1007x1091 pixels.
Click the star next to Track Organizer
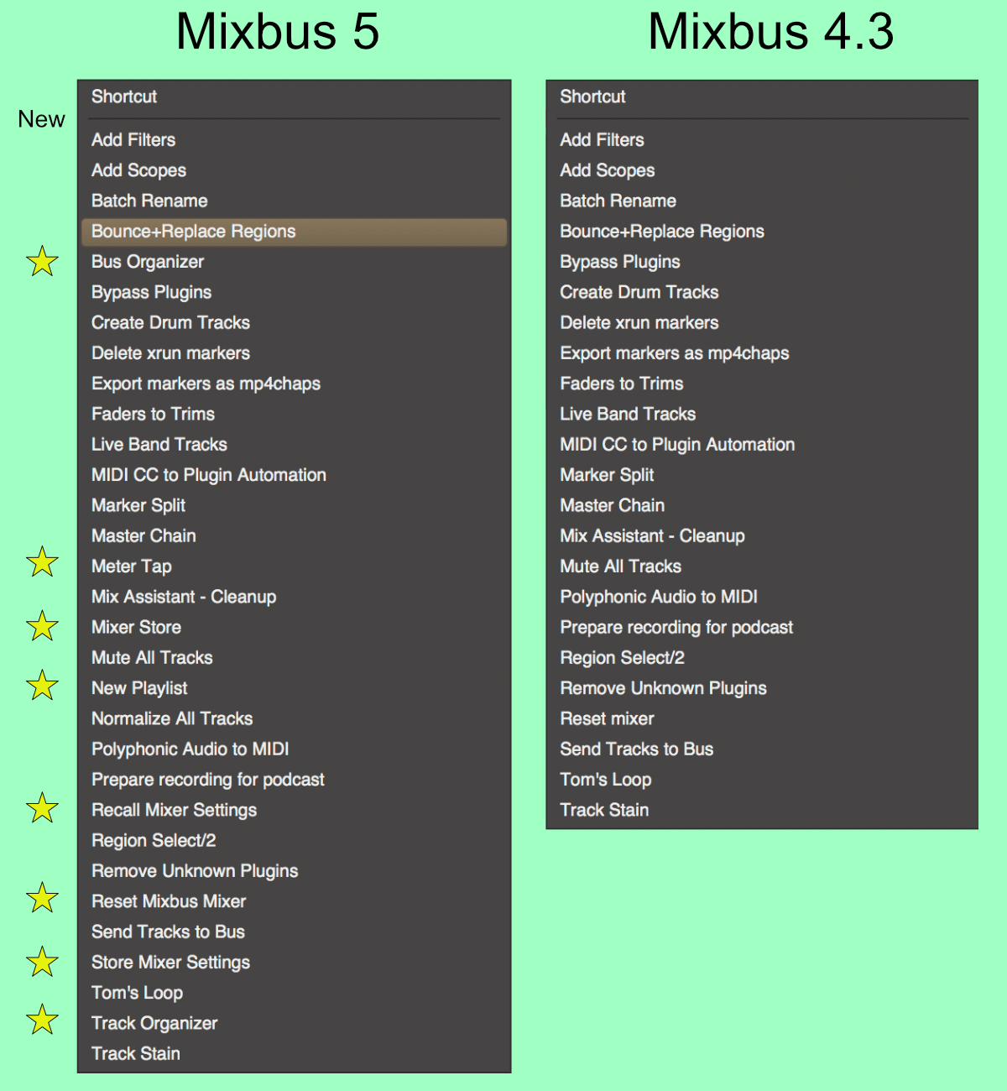tap(42, 1020)
